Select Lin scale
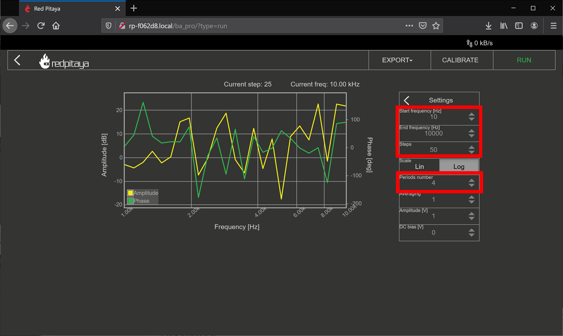The width and height of the screenshot is (563, 336). click(419, 167)
